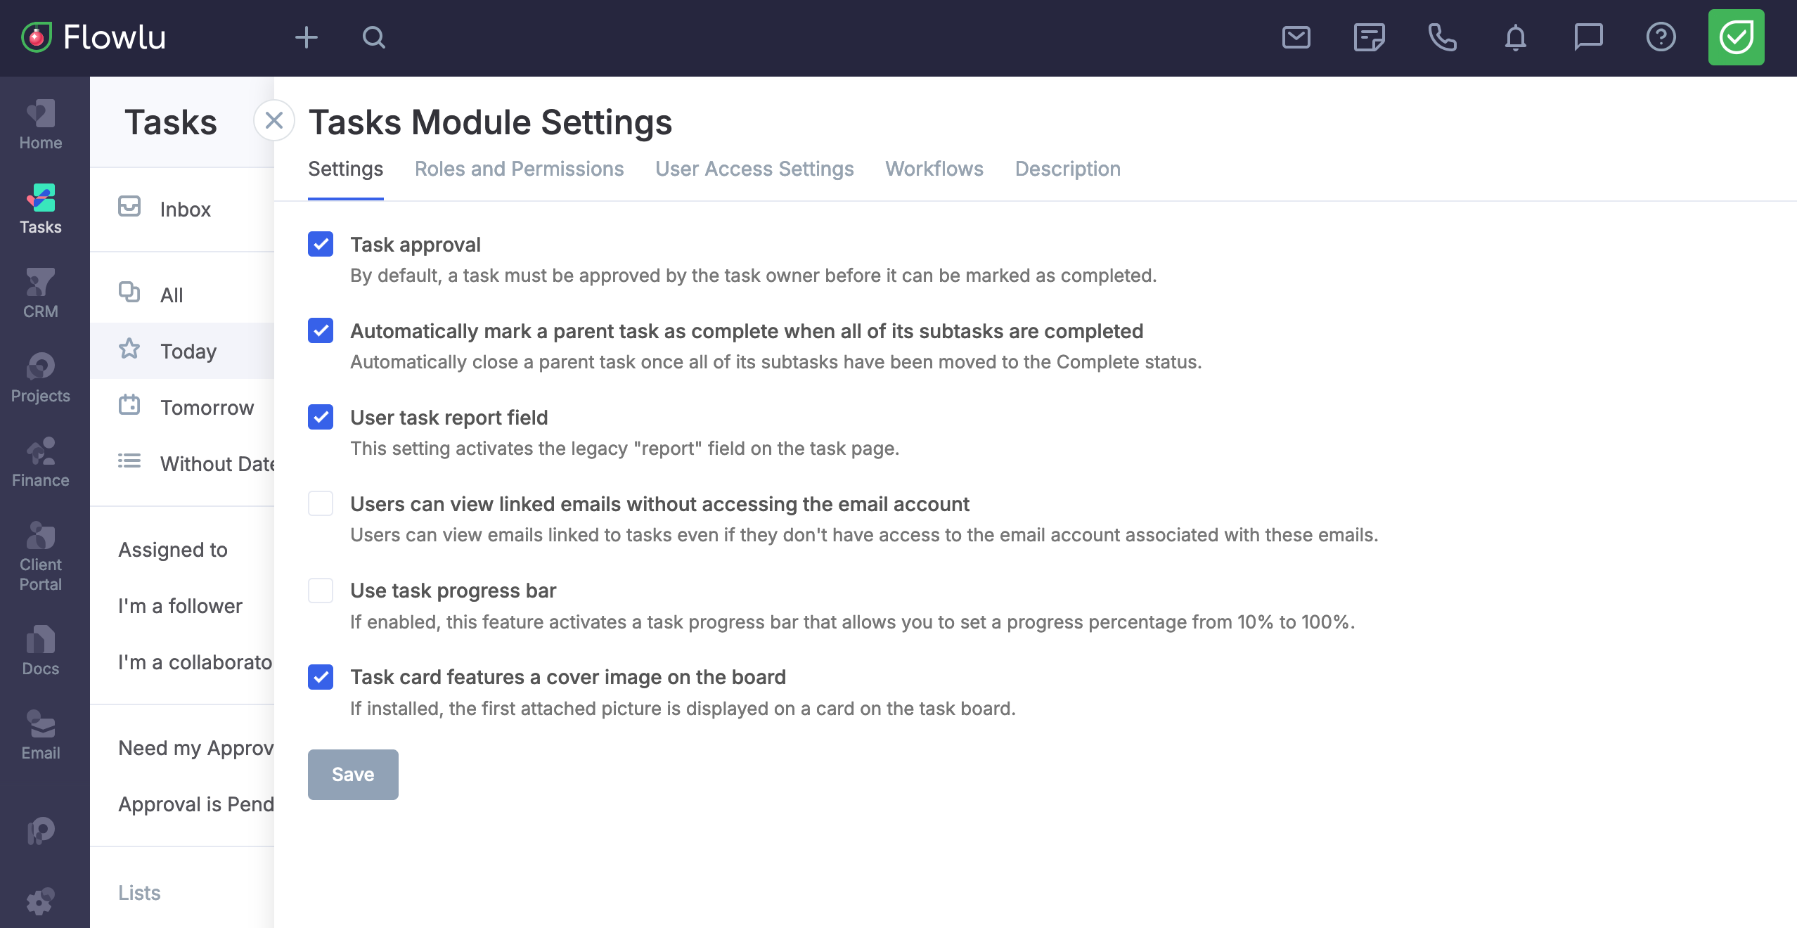The image size is (1797, 928).
Task: Open the phone calls icon
Action: (1442, 37)
